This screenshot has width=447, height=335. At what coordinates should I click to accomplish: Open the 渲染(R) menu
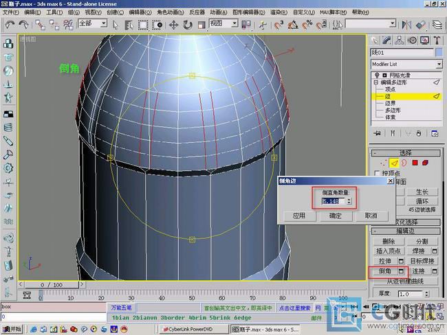point(279,12)
